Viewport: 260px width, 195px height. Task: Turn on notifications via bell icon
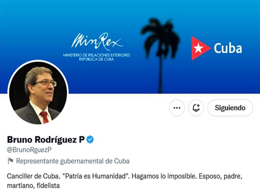click(196, 108)
